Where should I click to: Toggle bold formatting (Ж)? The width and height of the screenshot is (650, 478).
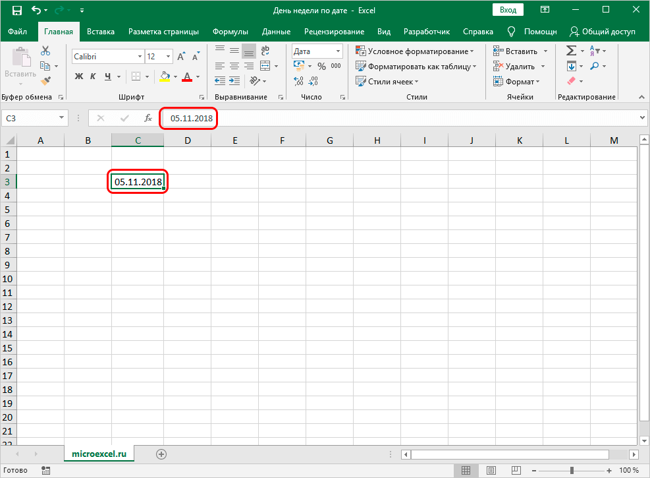(x=79, y=76)
